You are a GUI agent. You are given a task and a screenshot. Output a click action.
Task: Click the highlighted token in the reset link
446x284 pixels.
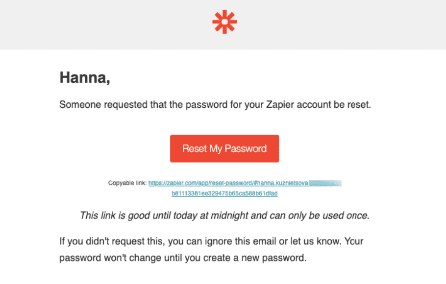[x=326, y=183]
